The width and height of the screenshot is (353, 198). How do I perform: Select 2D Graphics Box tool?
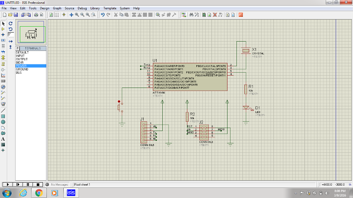click(x=3, y=116)
